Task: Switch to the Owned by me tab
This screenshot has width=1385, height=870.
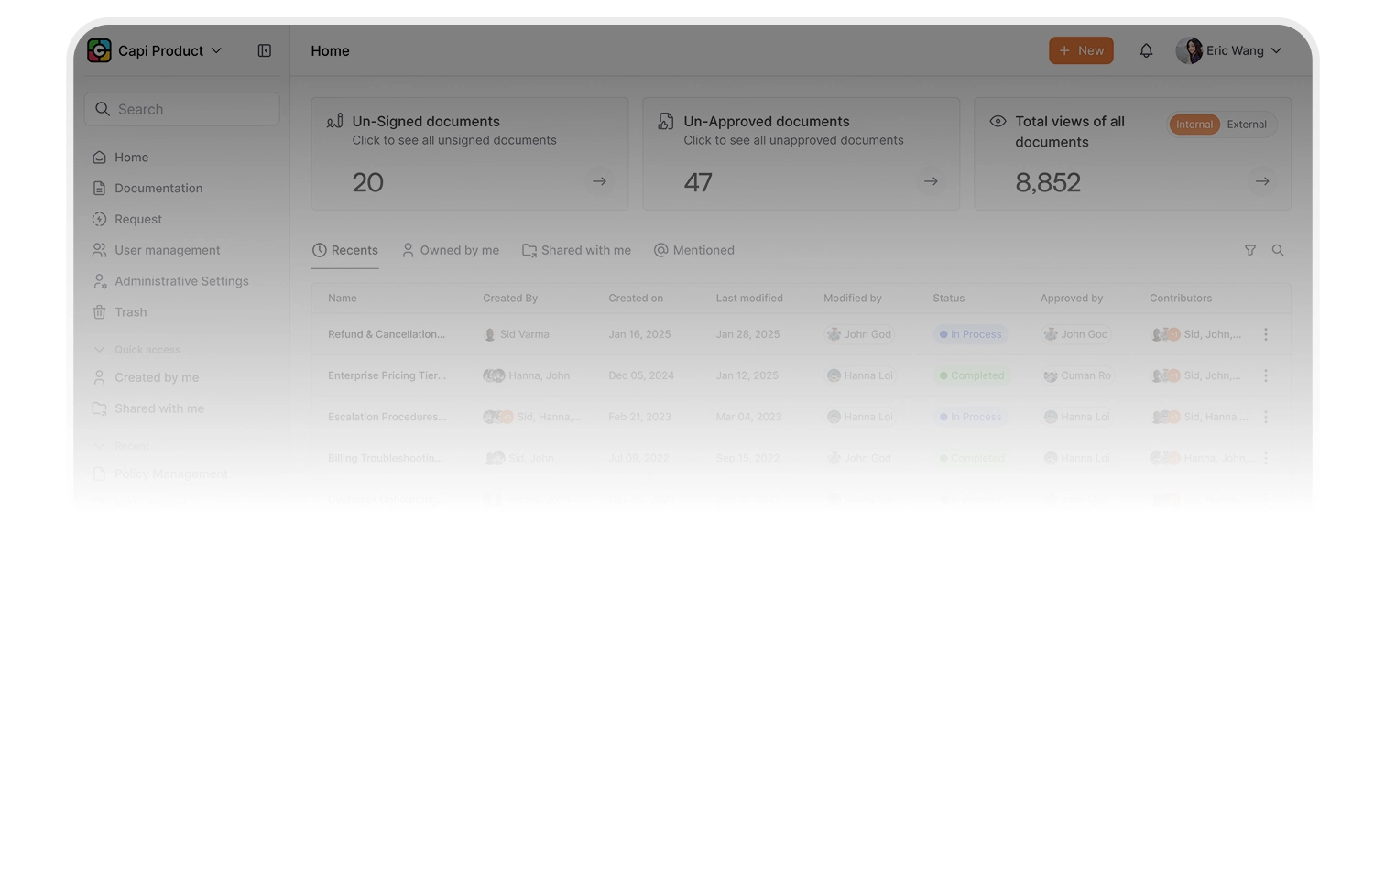Action: [451, 250]
